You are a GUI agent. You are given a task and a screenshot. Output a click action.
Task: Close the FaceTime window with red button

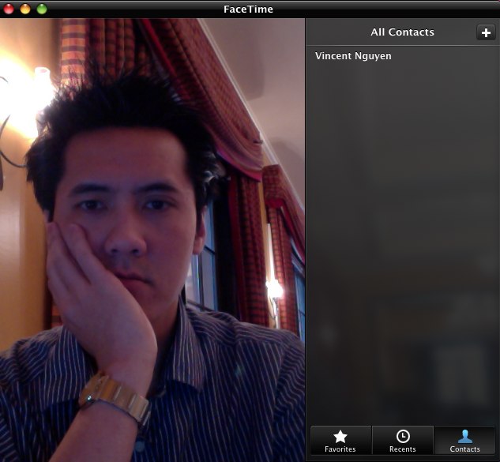tap(8, 9)
